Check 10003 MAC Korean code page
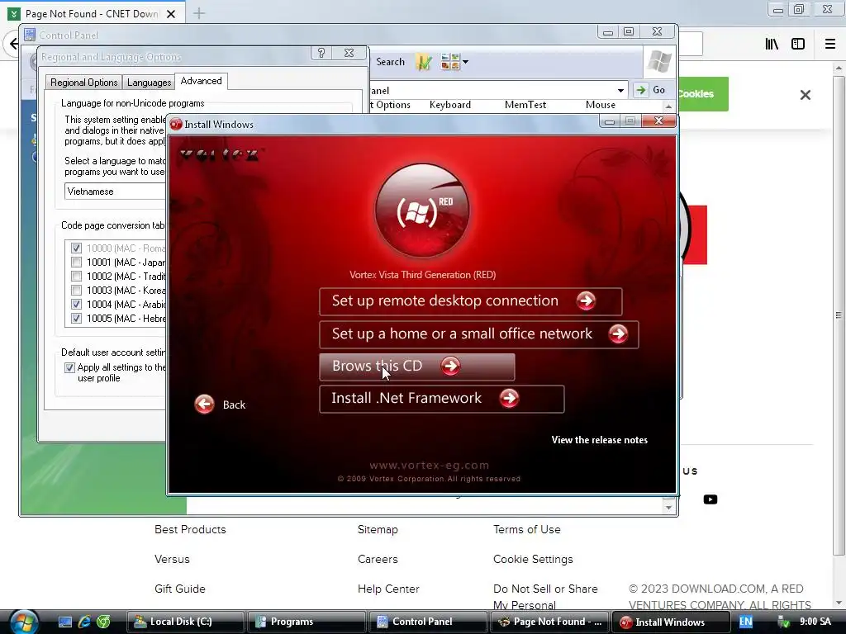The width and height of the screenshot is (846, 634). coord(76,290)
